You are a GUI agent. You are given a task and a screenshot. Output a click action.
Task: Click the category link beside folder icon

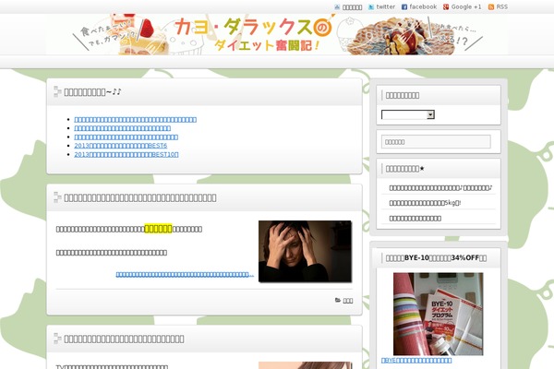tap(348, 301)
